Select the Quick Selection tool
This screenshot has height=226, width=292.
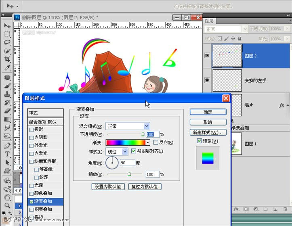(7, 51)
